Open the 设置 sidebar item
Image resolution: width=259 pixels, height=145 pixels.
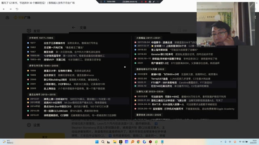pos(34,125)
